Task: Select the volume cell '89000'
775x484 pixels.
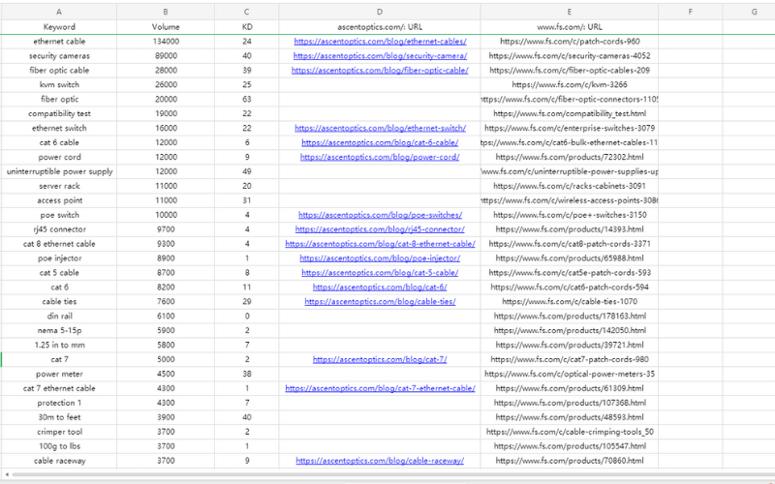Action: (166, 56)
